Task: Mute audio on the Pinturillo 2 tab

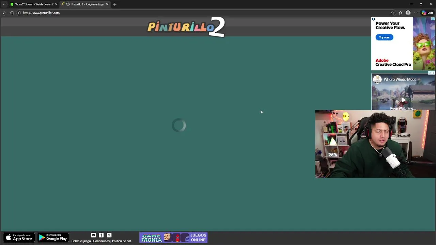Action: pyautogui.click(x=68, y=4)
